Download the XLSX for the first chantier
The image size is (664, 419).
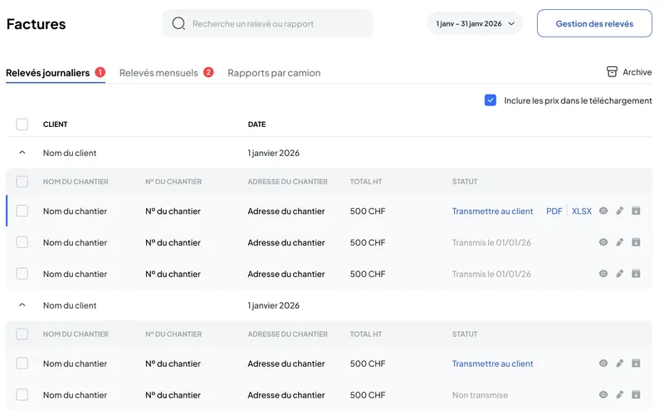tap(582, 212)
